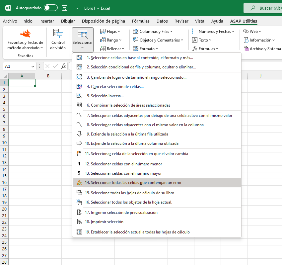Open the Hojas dropdown
Screen dimensions: 282x265
110,32
